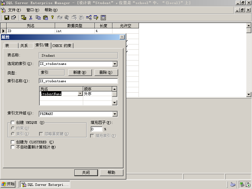Click the 索引名称 input field
Screen dimensions: 252x189
point(78,81)
